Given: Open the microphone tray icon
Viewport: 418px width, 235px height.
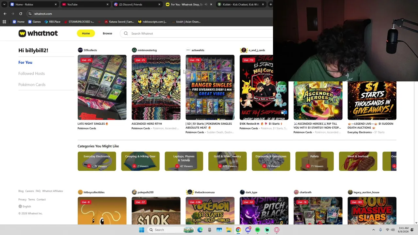Looking at the screenshot, I should (x=380, y=230).
